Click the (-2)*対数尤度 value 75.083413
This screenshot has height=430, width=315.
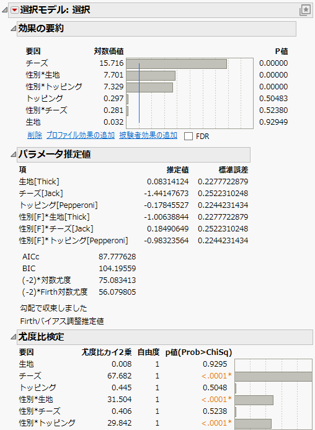click(117, 280)
